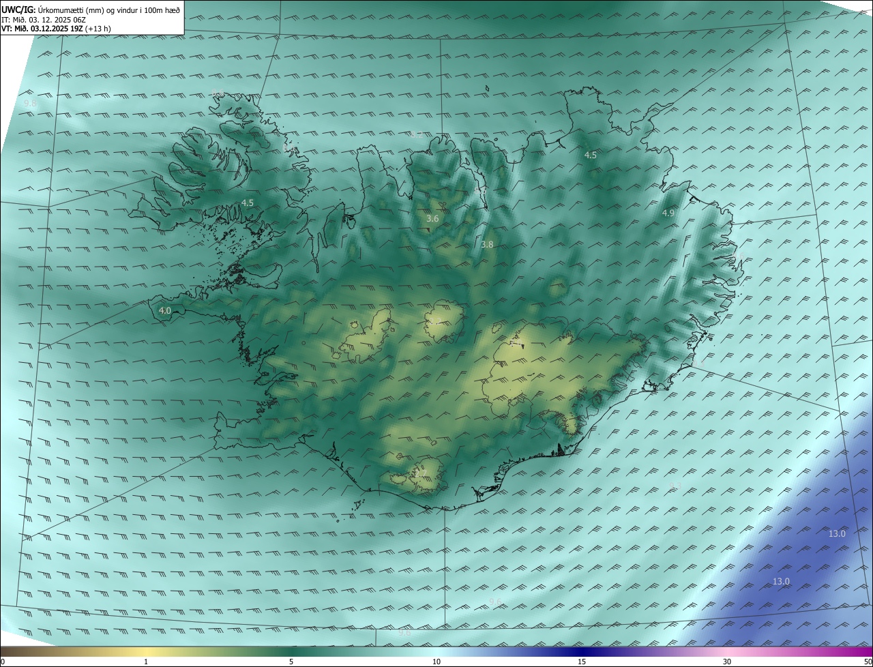Click color scale tick label 0

pyautogui.click(x=3, y=662)
